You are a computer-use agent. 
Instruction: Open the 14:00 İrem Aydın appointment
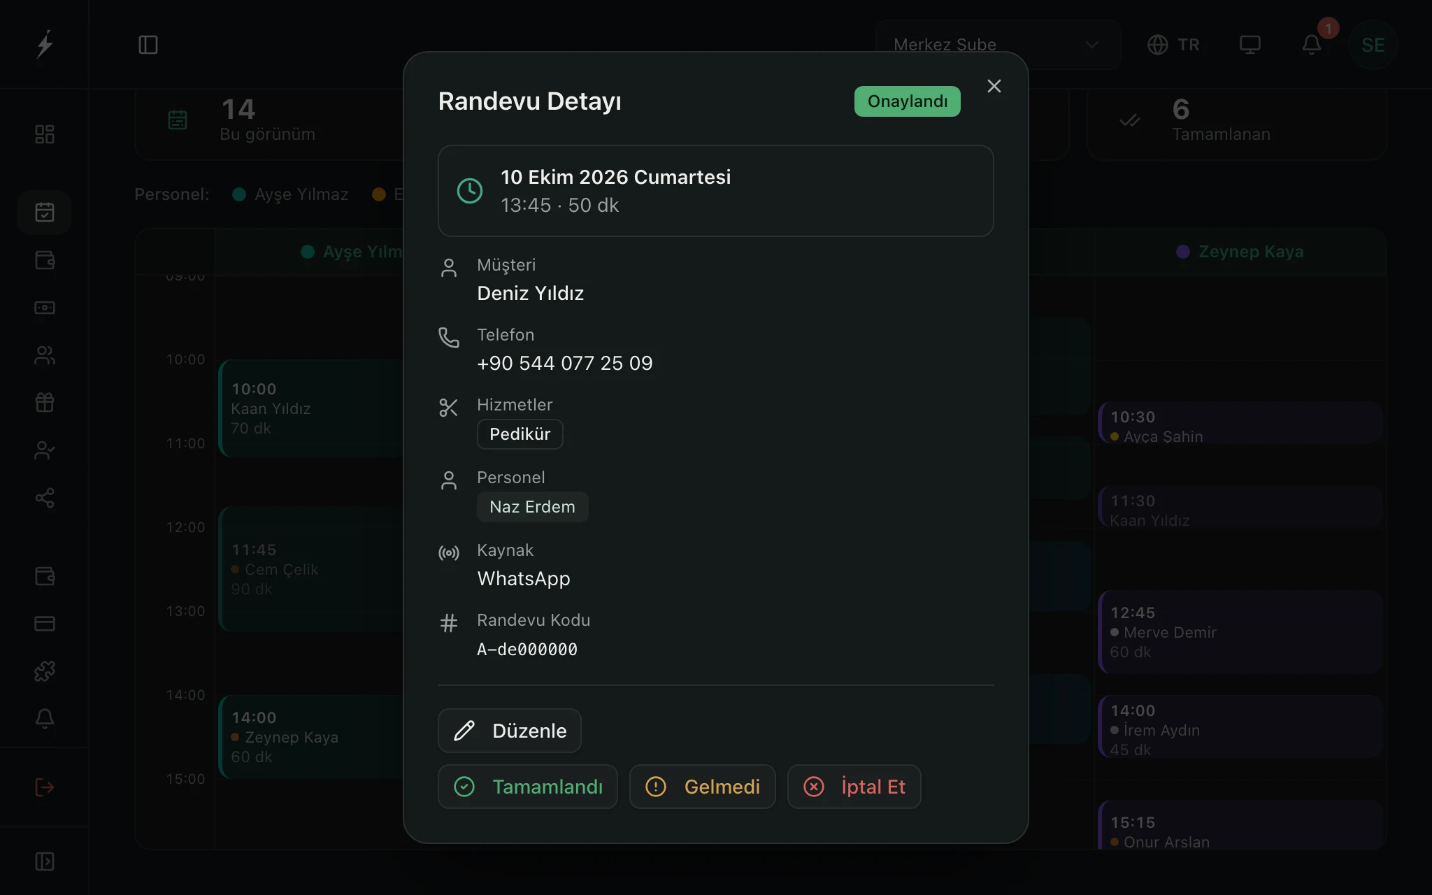point(1240,727)
